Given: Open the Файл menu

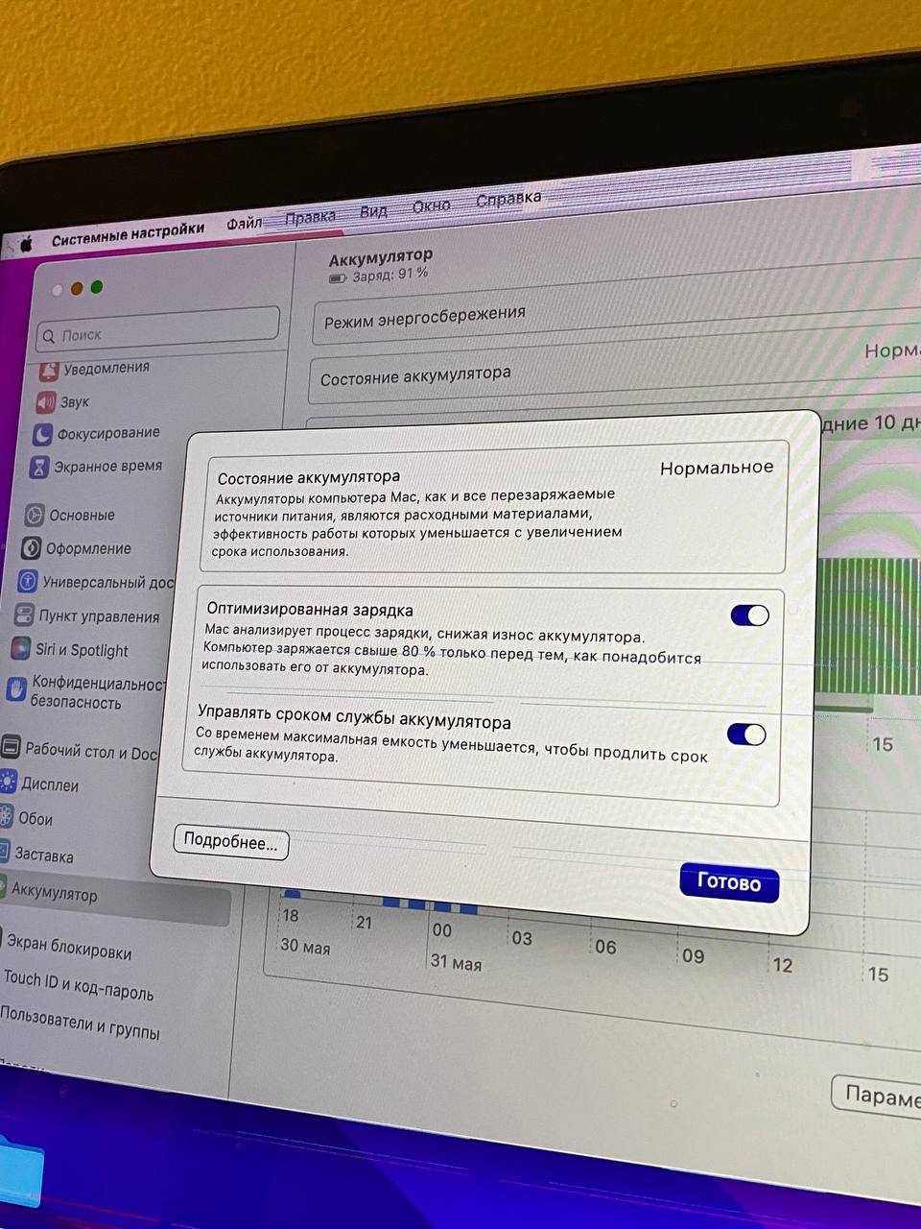Looking at the screenshot, I should tap(245, 223).
